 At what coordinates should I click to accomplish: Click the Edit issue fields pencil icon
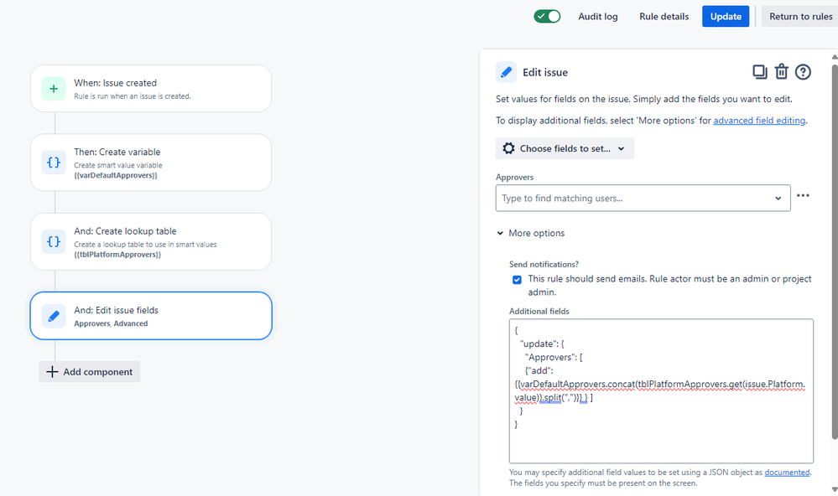(54, 316)
